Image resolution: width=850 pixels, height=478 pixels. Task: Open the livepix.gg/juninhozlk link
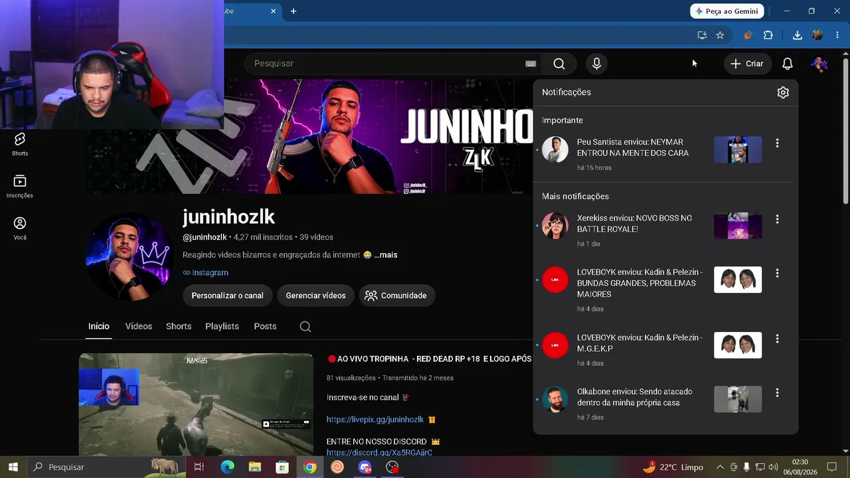coord(375,420)
